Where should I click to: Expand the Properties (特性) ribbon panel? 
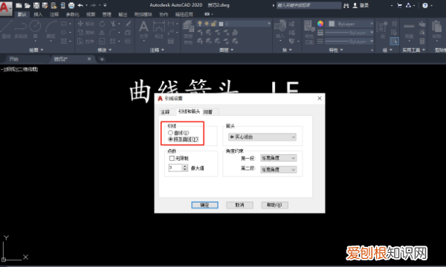coord(336,50)
